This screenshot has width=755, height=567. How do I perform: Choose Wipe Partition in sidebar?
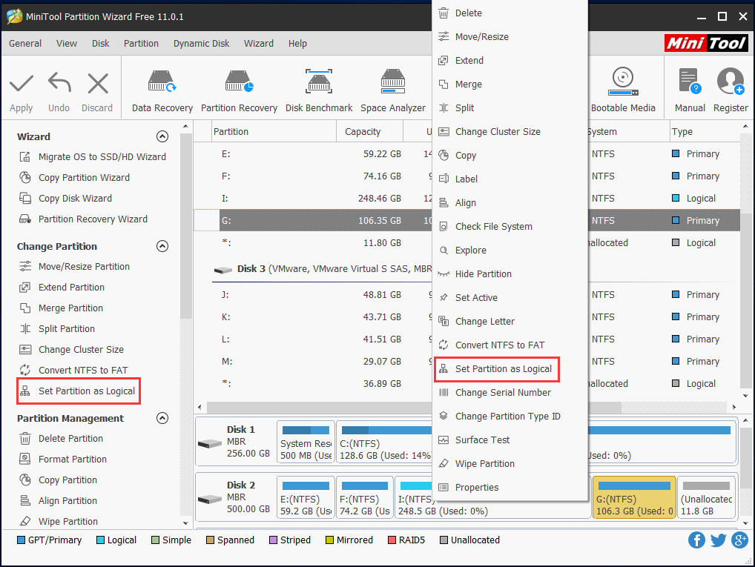pyautogui.click(x=59, y=521)
